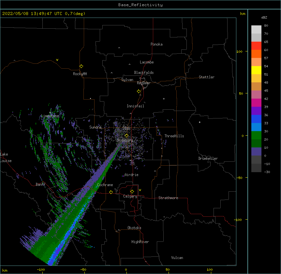Screen dimensions: 281x274
Task: Click the 80 value on the dBZ scale
Action: coord(266,26)
